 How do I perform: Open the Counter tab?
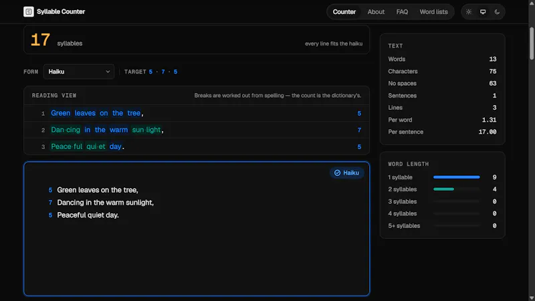(x=344, y=12)
